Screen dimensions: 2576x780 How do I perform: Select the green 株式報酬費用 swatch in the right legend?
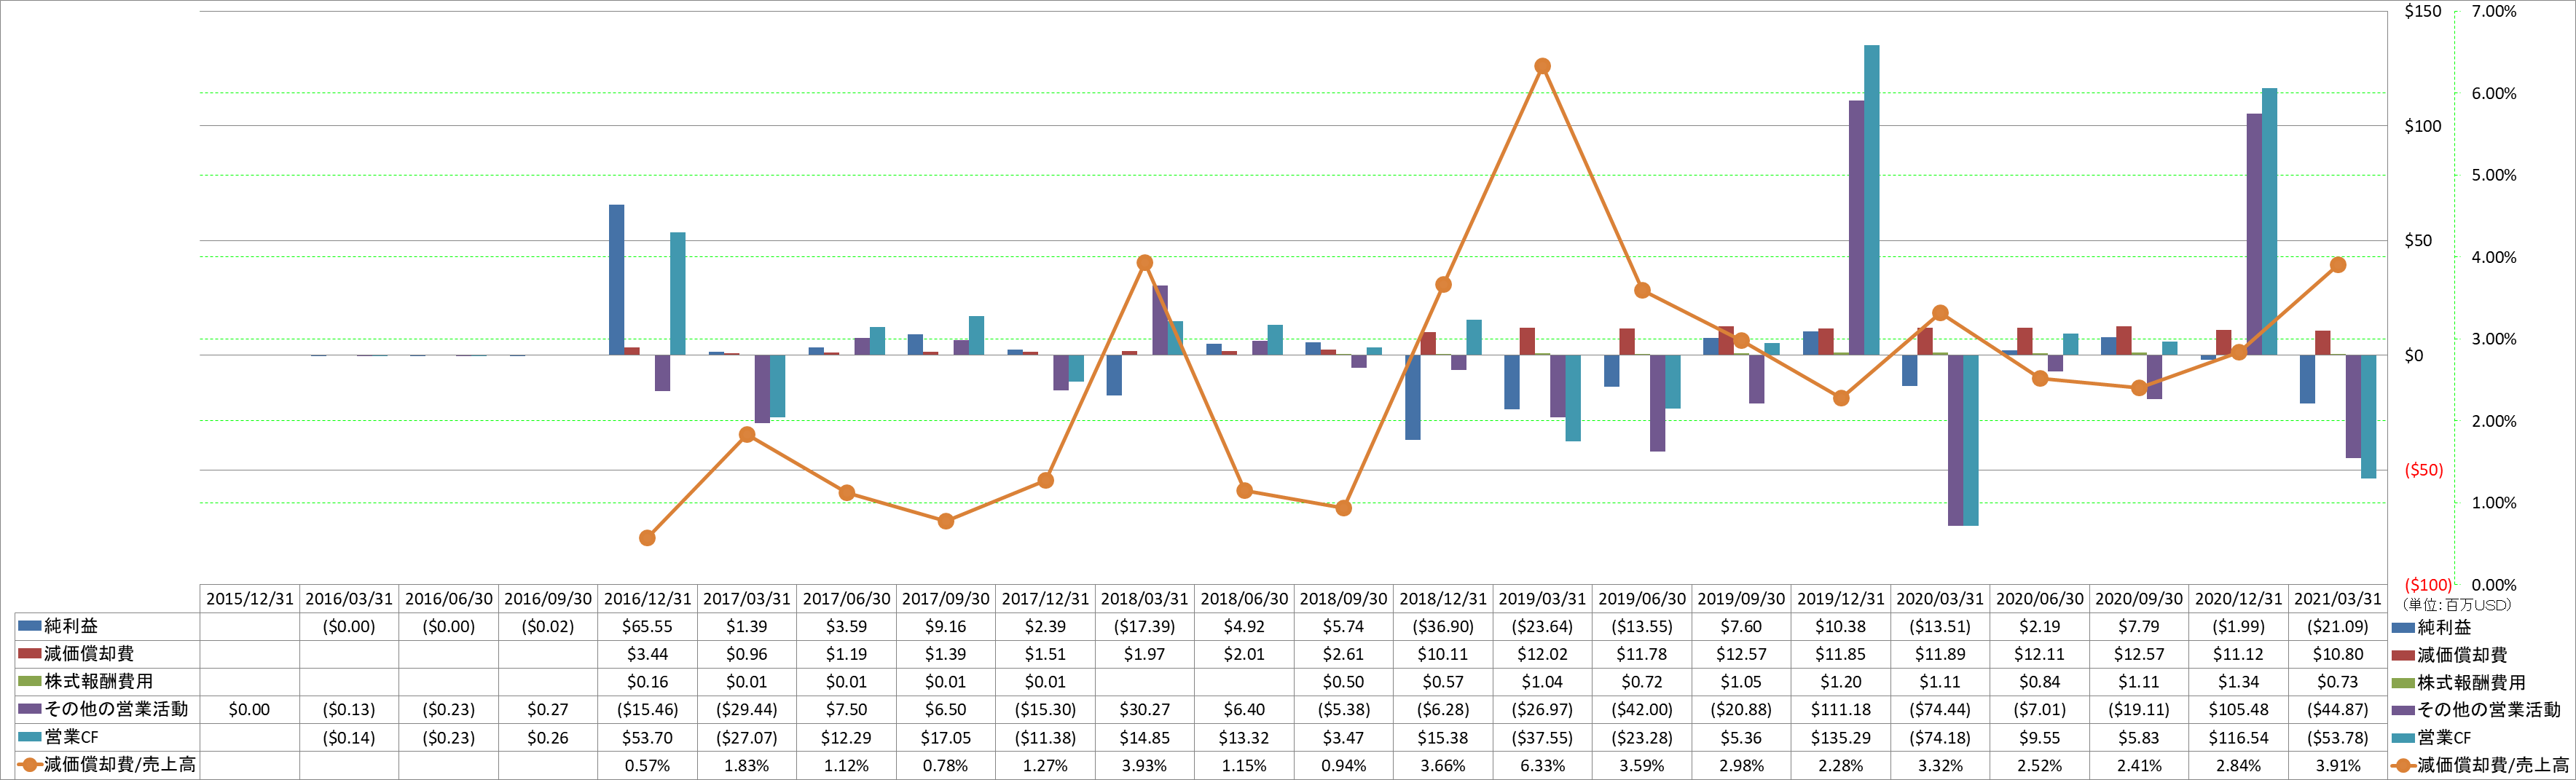2404,684
